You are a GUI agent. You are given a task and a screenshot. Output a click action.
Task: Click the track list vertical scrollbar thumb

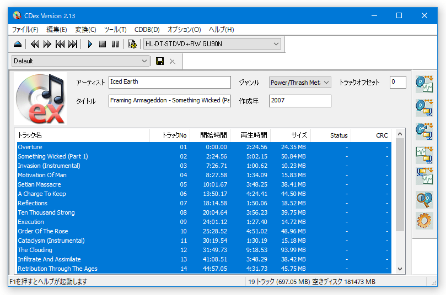tap(400, 185)
